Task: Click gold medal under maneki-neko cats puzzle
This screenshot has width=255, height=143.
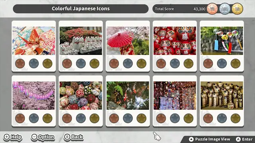Action: [94, 64]
